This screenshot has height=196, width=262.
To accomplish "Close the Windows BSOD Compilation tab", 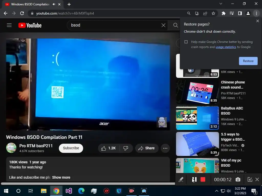I will 59,4.
